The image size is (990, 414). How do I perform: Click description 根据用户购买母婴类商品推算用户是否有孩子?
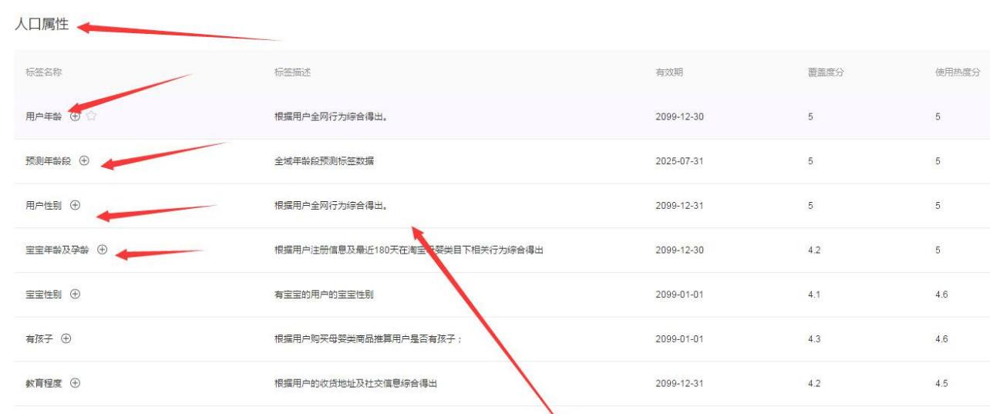click(x=368, y=339)
